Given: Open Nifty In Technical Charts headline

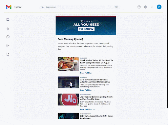Looking at the screenshot, I should coord(96,117).
